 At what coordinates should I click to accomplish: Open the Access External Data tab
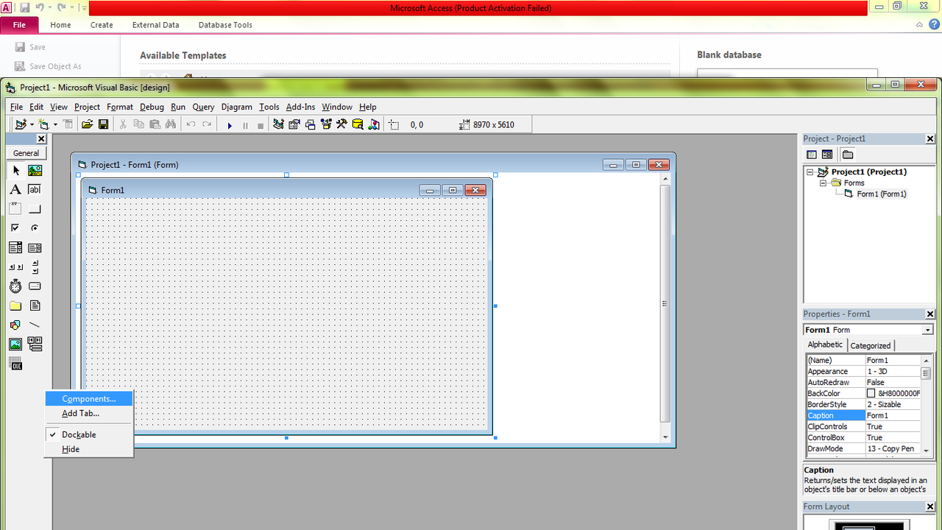pos(156,25)
